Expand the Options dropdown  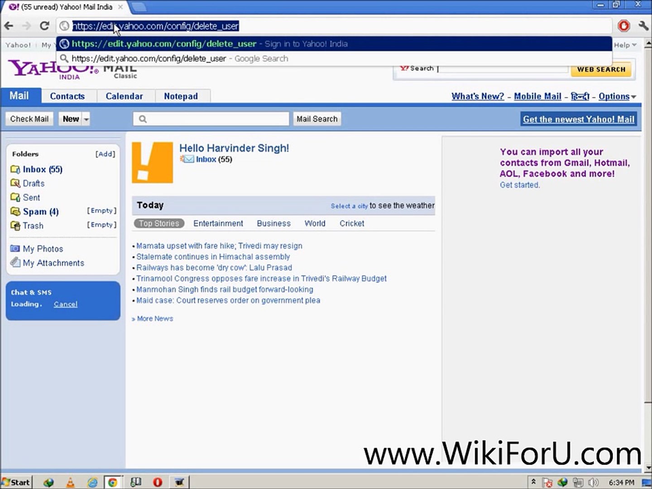point(617,96)
